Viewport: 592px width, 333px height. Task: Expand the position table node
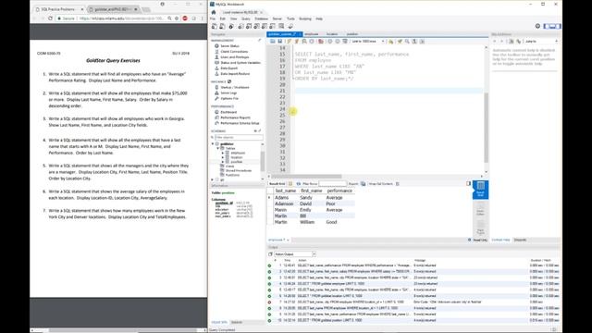(223, 162)
